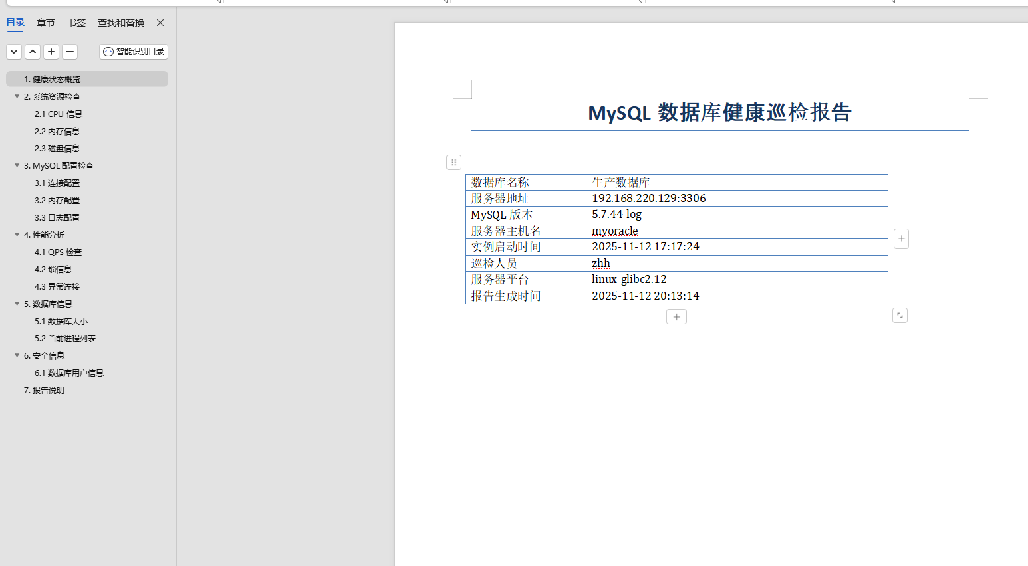Go to 4. 性能分析 heading
The width and height of the screenshot is (1028, 566).
point(45,235)
